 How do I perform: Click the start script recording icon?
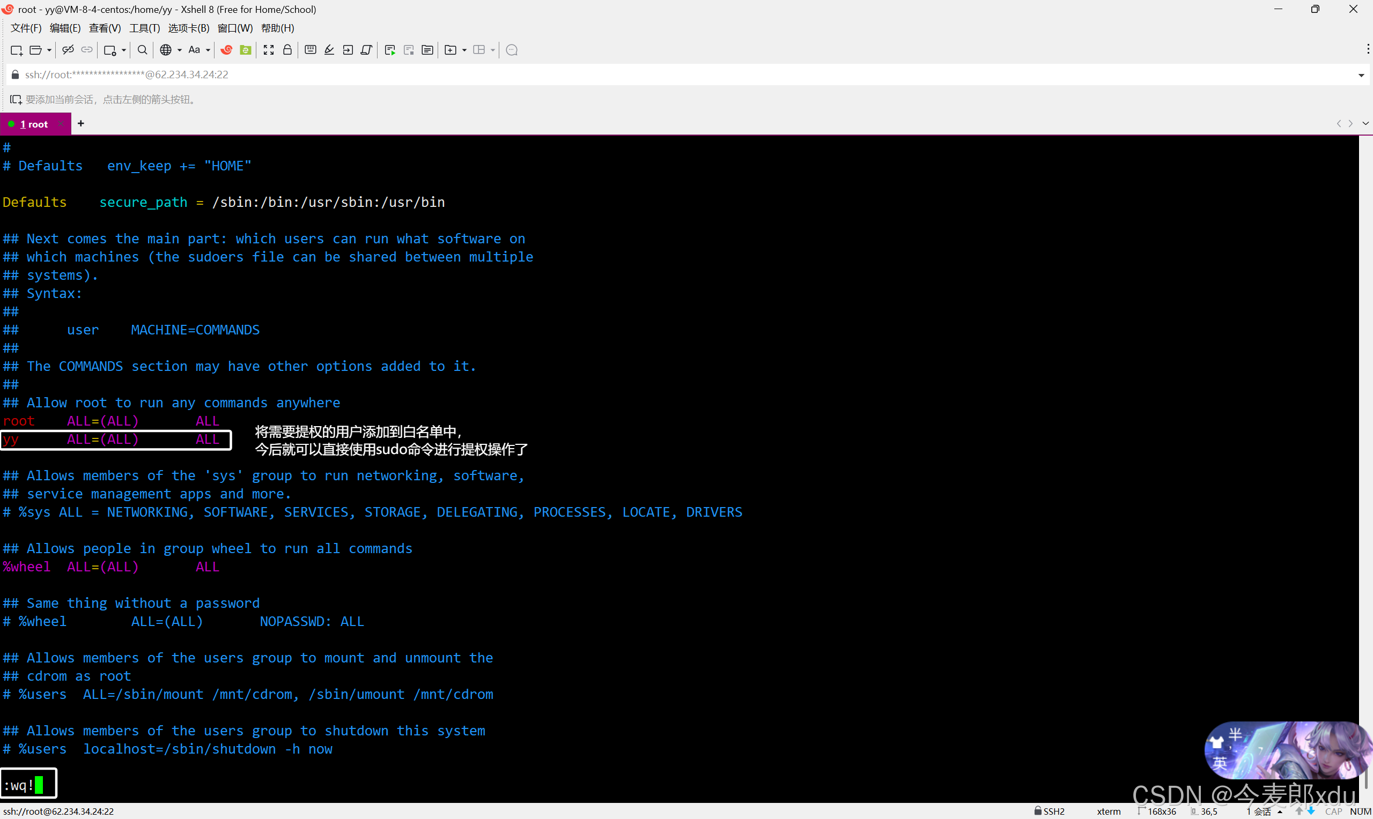(x=390, y=50)
